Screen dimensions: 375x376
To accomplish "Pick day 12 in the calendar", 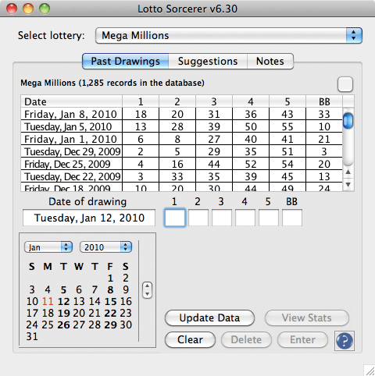I will tap(63, 302).
